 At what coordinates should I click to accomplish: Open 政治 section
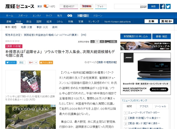point(29,21)
